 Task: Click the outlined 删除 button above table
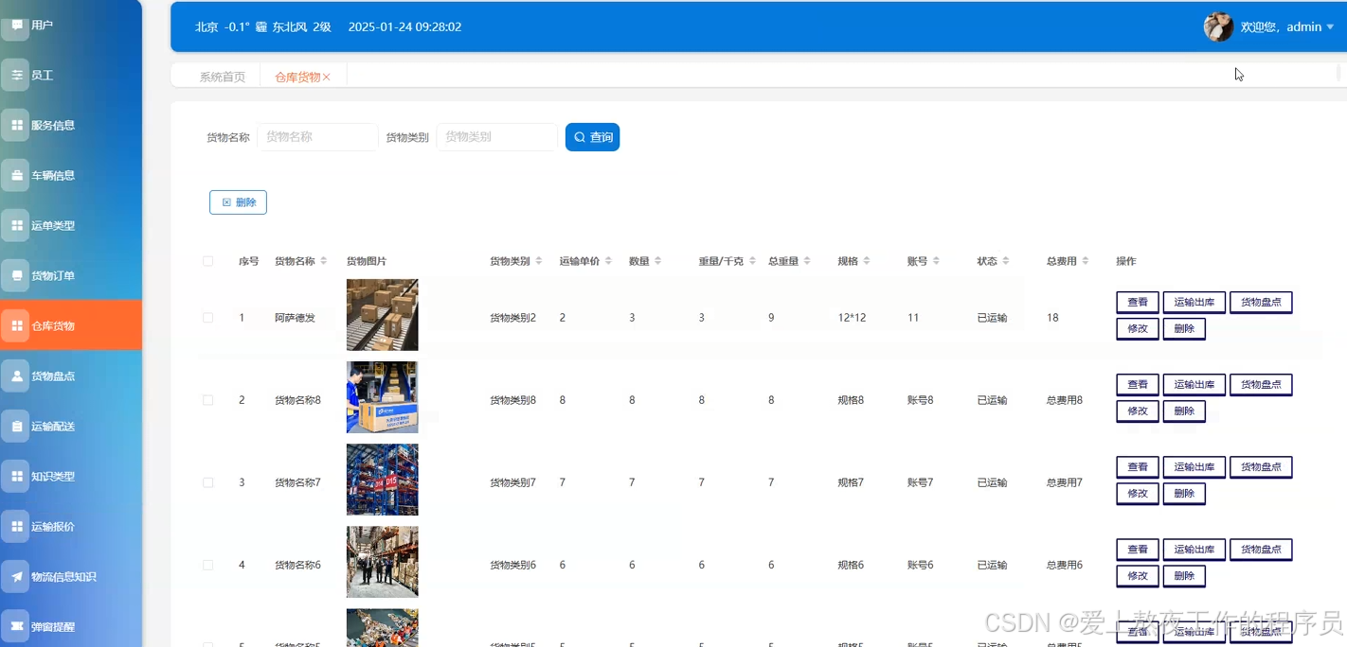coord(238,202)
